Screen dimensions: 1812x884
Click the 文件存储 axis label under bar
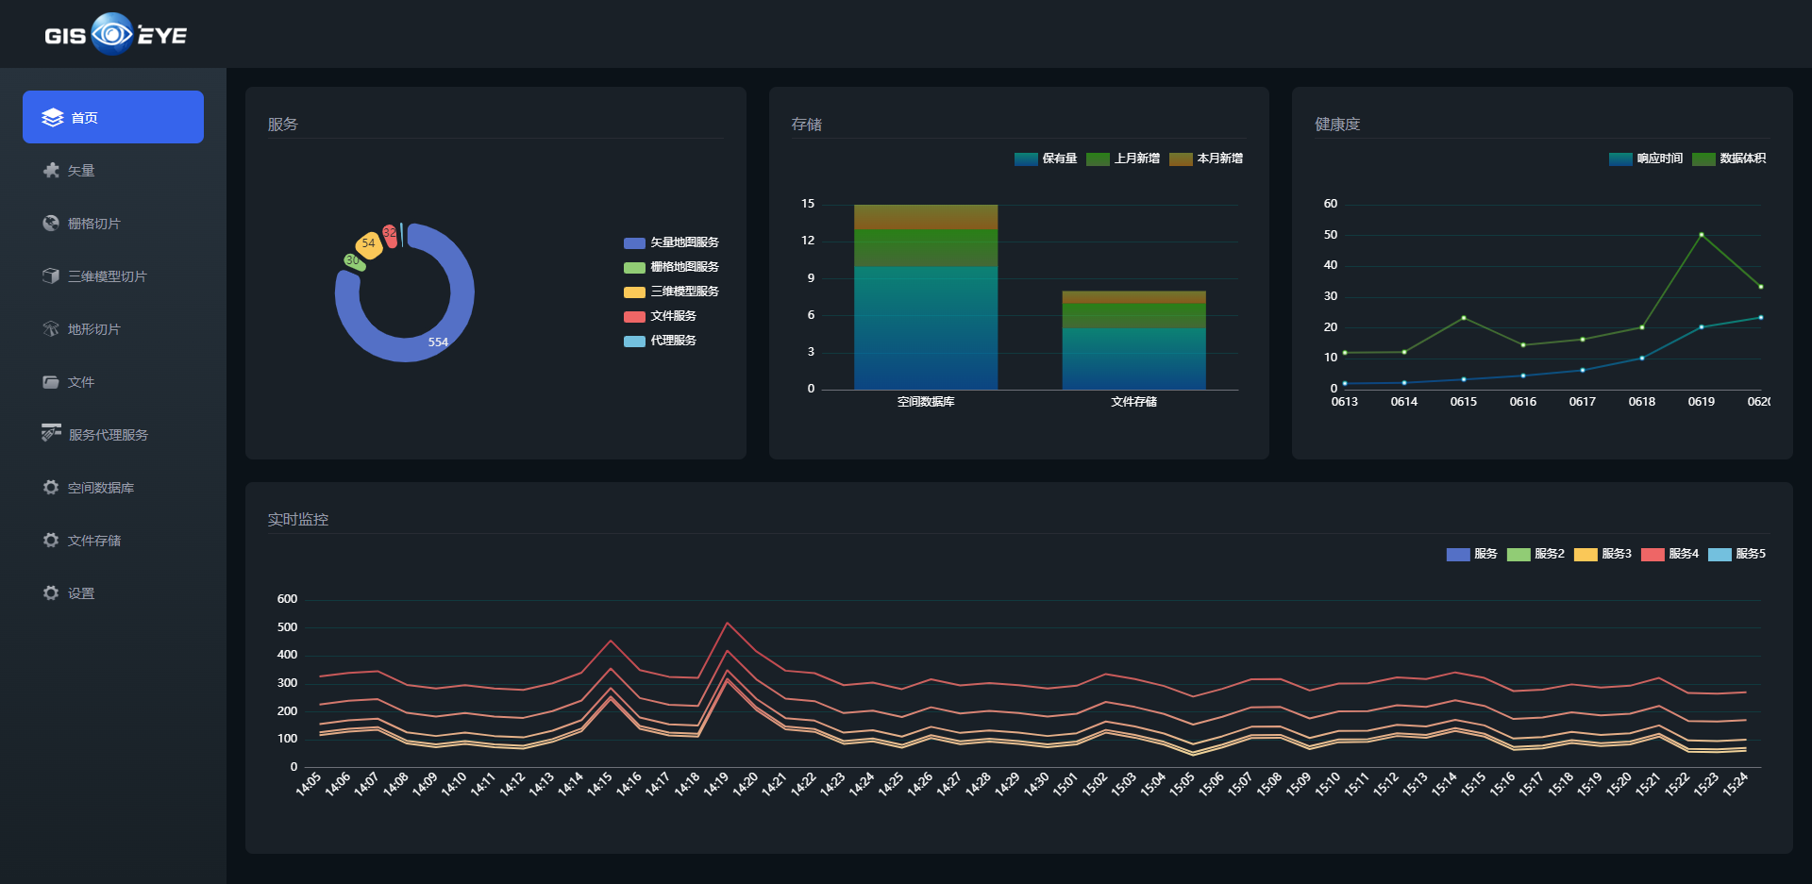tap(1133, 402)
